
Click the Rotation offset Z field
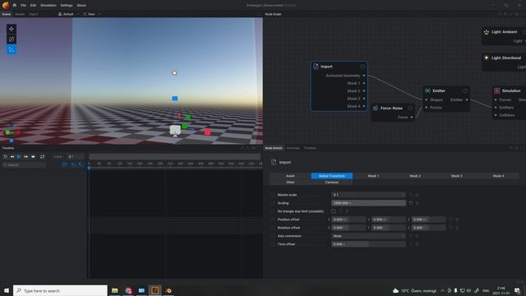click(x=429, y=228)
